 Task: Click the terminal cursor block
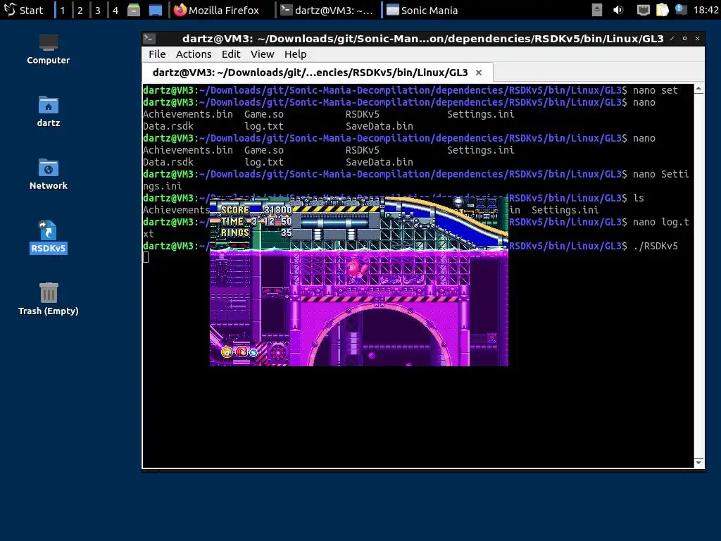(146, 258)
